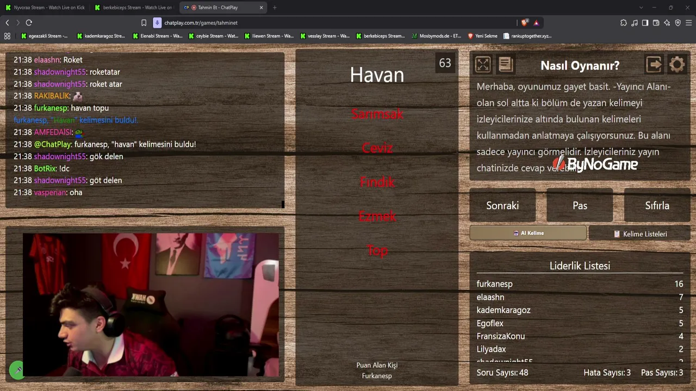696x391 pixels.
Task: Open the apps grid icon on bookmarks bar
Action: click(7, 36)
